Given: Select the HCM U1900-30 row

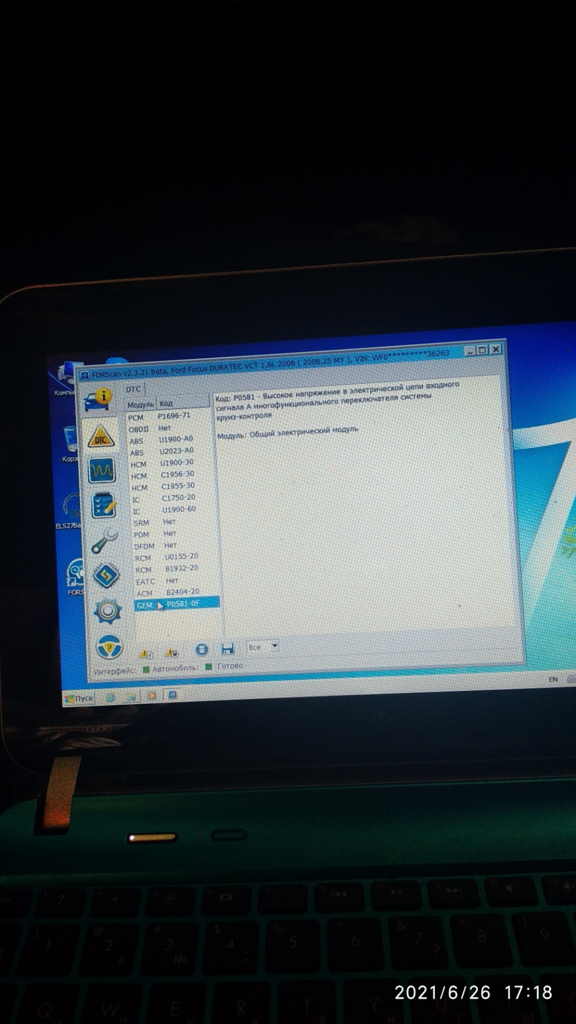Looking at the screenshot, I should point(170,463).
